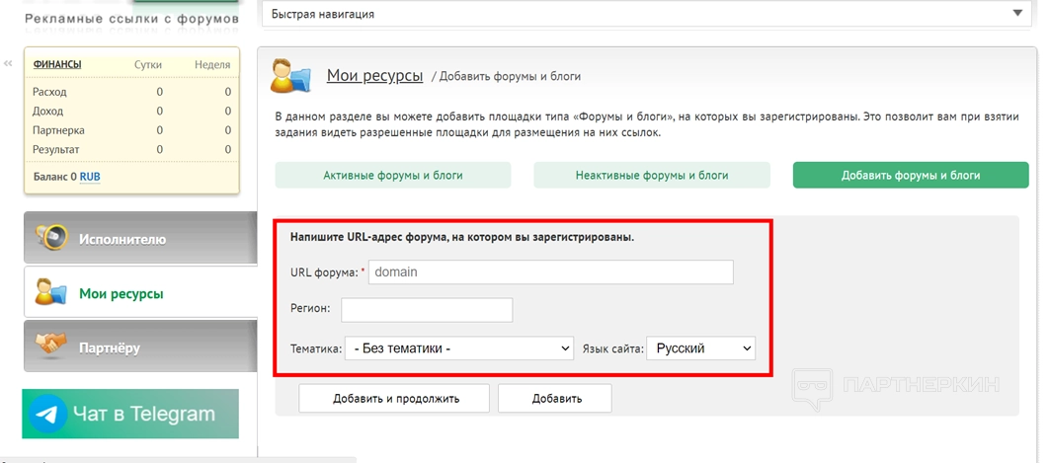Screen dimensions: 1050x463
Task: Click the user-folder icon beside Мои ресурсы in sidebar
Action: 51,292
